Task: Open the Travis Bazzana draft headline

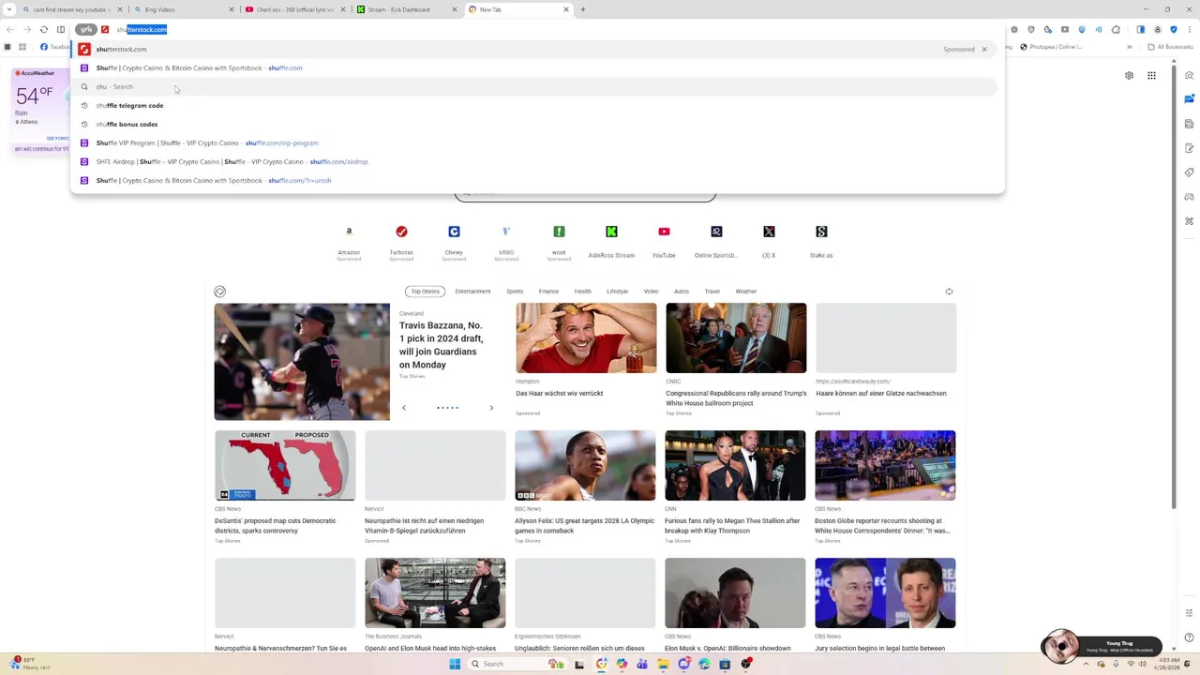Action: (x=441, y=345)
